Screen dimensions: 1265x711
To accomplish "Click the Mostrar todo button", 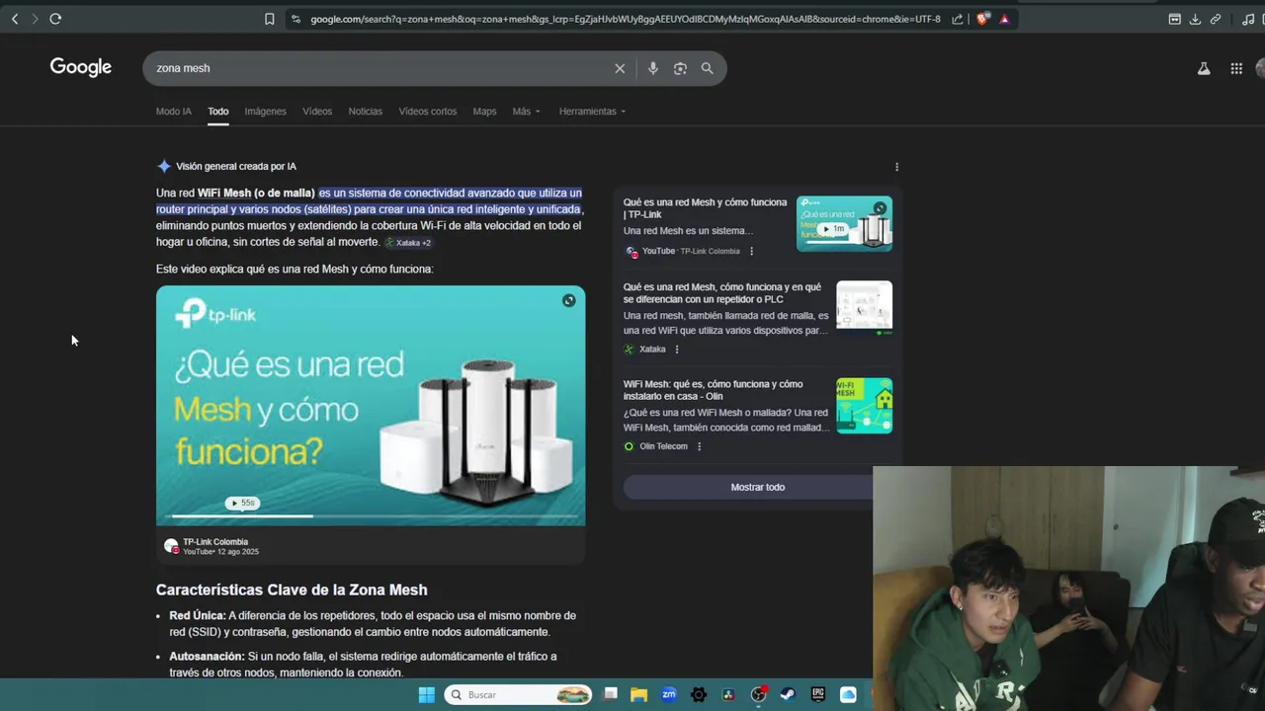I will (758, 487).
